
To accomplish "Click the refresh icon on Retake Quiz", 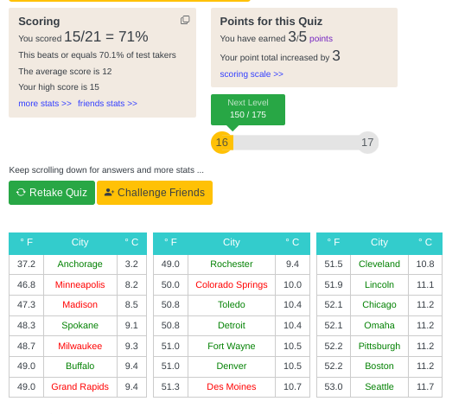I will (x=21, y=193).
